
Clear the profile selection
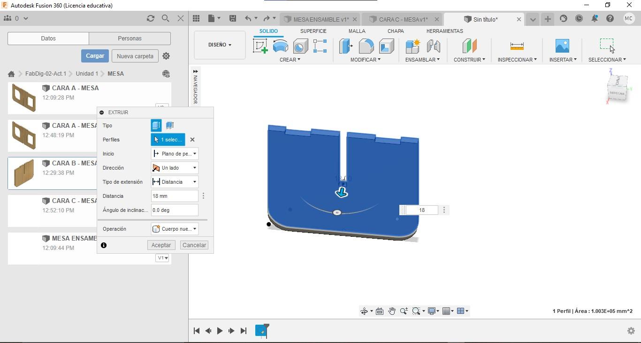[x=192, y=140]
